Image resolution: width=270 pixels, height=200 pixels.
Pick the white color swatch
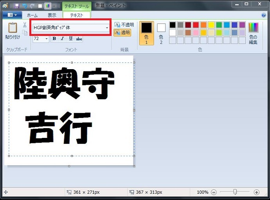coord(173,33)
